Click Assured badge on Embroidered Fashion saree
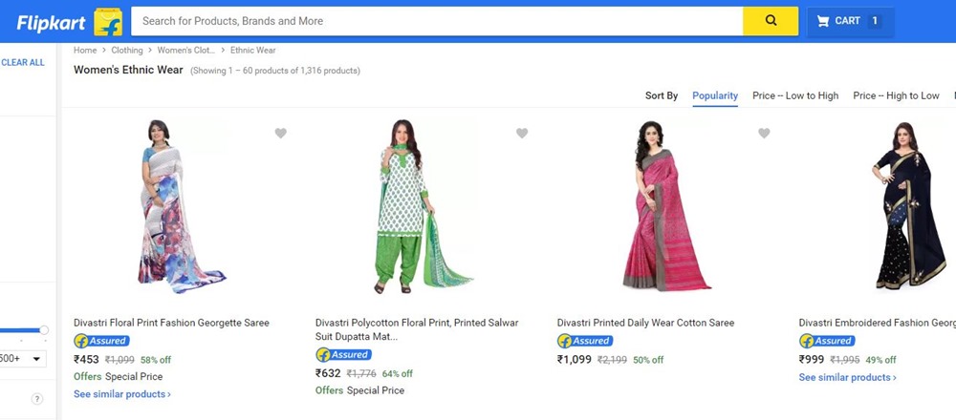The width and height of the screenshot is (956, 420). (x=827, y=341)
